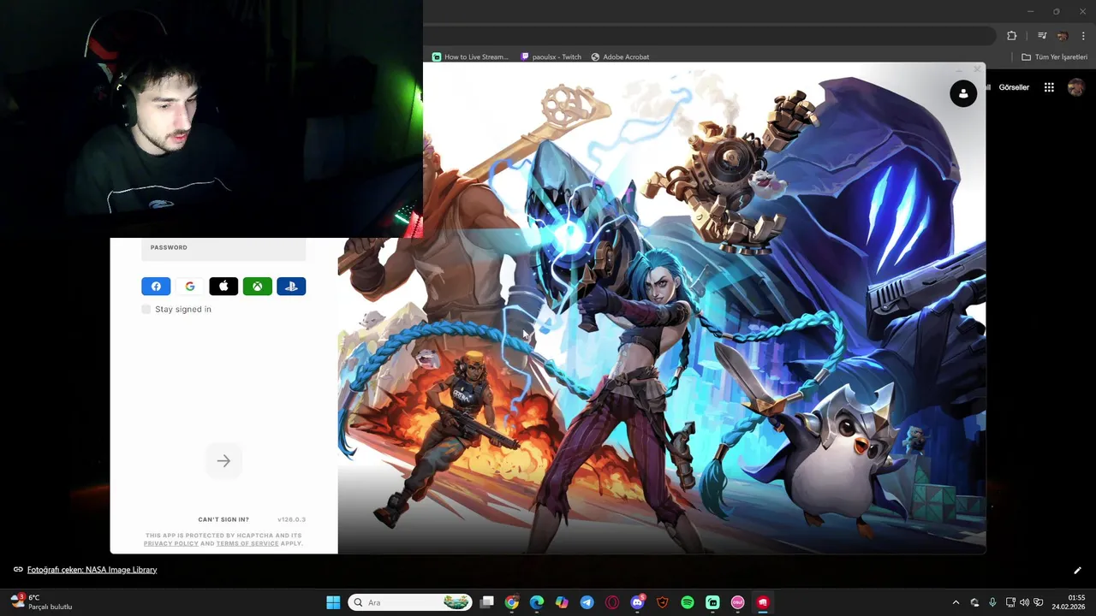The image size is (1096, 616).
Task: Sign in with the Apple icon
Action: [223, 287]
